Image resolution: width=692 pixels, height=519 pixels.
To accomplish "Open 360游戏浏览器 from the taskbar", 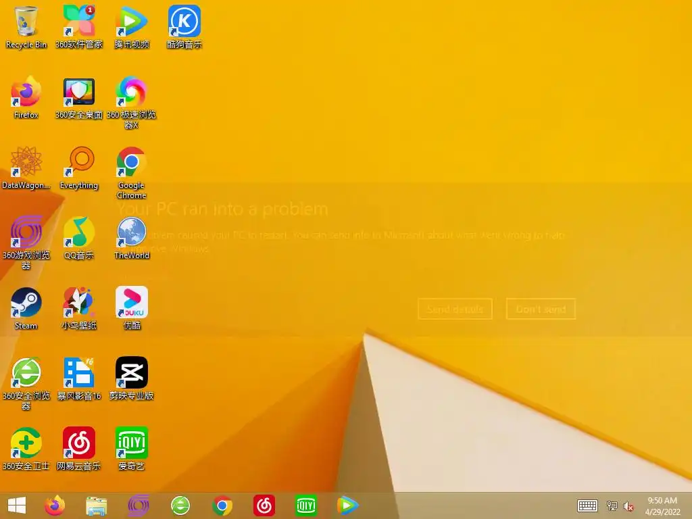I will pos(138,505).
